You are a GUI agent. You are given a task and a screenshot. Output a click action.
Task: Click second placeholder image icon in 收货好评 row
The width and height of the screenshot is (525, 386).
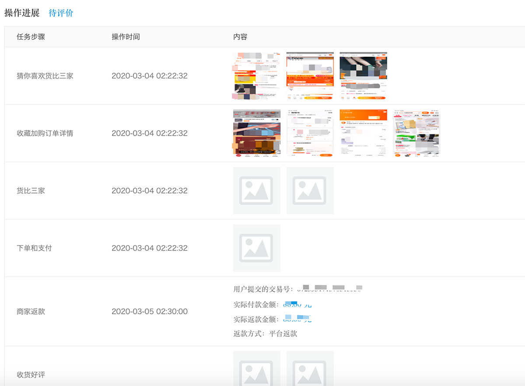(310, 370)
